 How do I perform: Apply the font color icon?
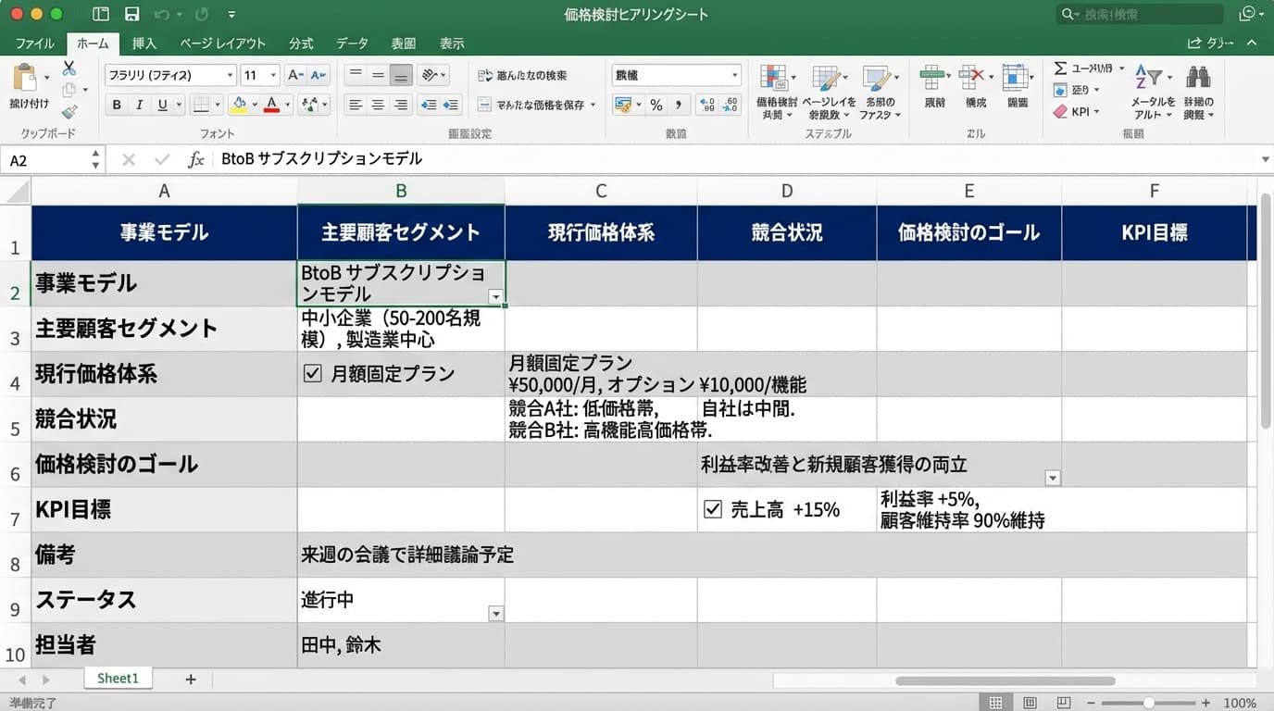point(271,105)
